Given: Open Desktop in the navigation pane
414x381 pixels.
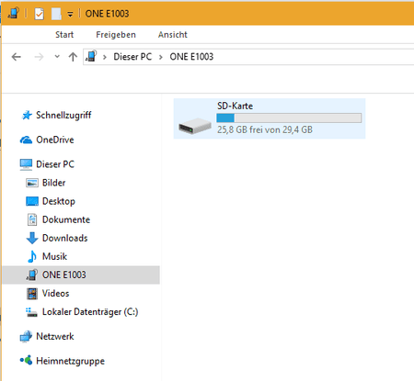Looking at the screenshot, I should [x=59, y=201].
